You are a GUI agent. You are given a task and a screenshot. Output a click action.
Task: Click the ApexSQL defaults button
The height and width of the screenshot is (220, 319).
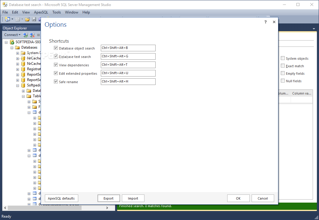61,198
